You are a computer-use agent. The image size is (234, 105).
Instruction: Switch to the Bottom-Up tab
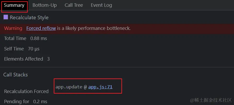click(x=45, y=5)
